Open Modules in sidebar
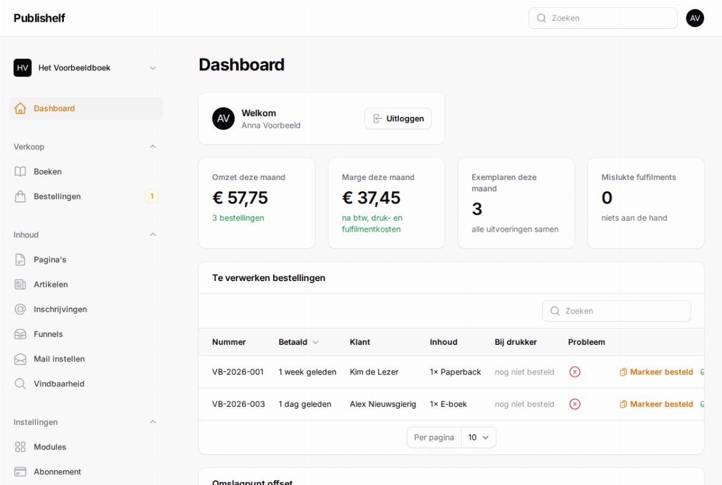The image size is (722, 485). (85, 446)
